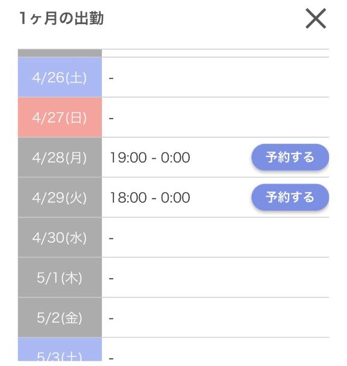Screen dimensions: 347x366
Task: Close the 1ヶ月の出勤 dialog
Action: pos(316,19)
